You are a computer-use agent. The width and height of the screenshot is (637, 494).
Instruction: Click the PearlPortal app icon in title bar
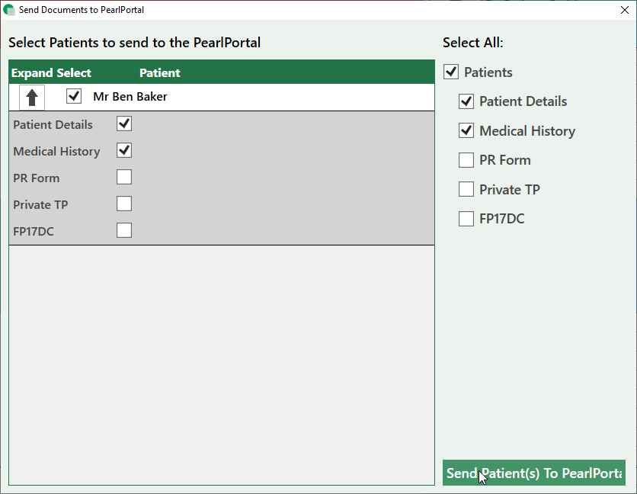(x=9, y=10)
